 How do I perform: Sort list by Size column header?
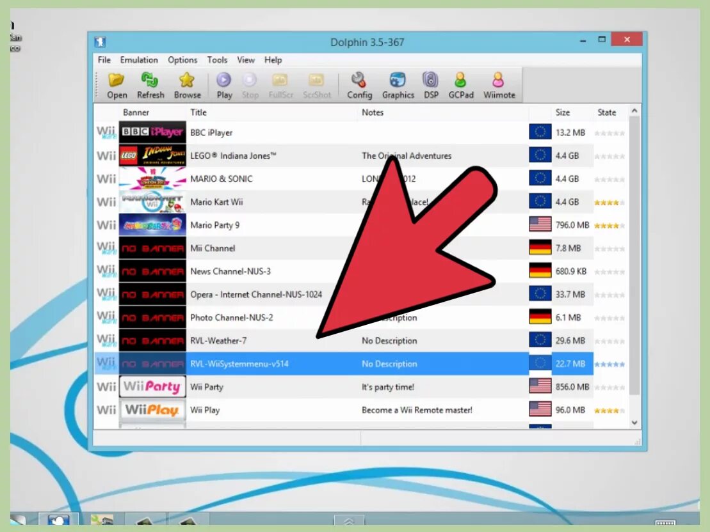[563, 113]
